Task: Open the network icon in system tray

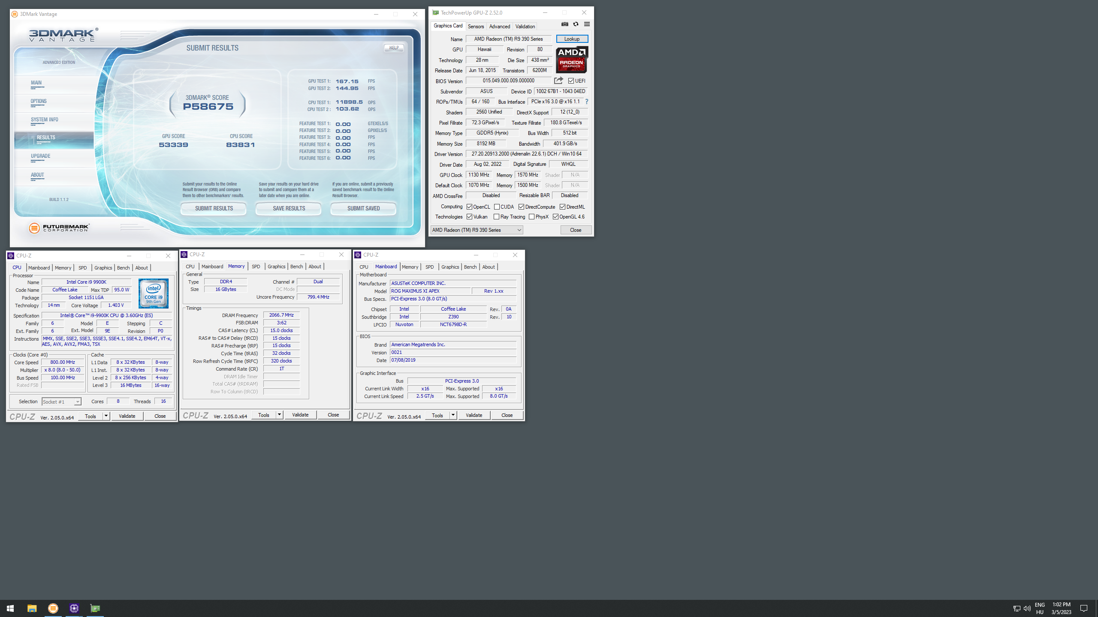Action: coord(1017,608)
